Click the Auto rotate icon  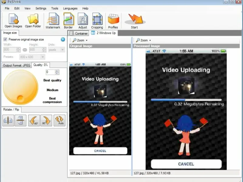(60, 120)
